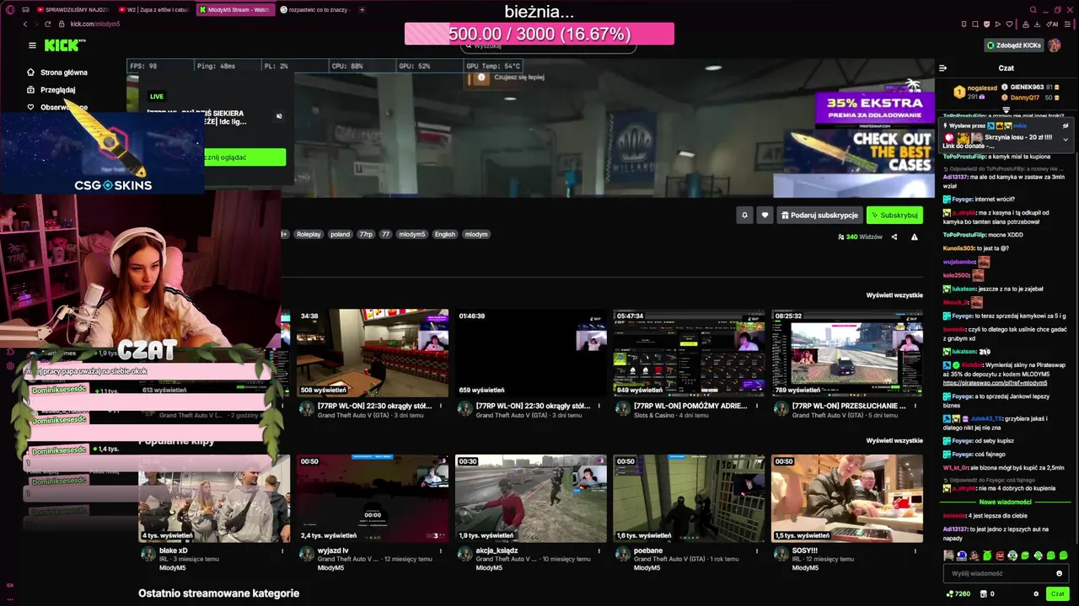
Task: Open the 'blake xD' clip thumbnail
Action: (x=214, y=498)
